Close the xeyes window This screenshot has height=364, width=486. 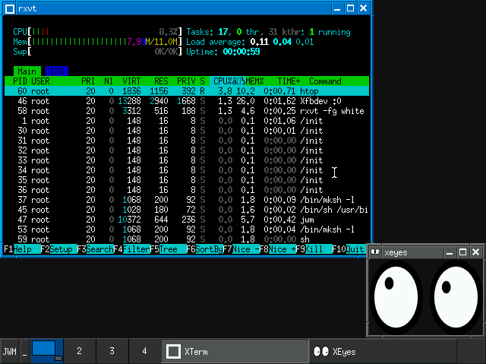click(x=475, y=252)
